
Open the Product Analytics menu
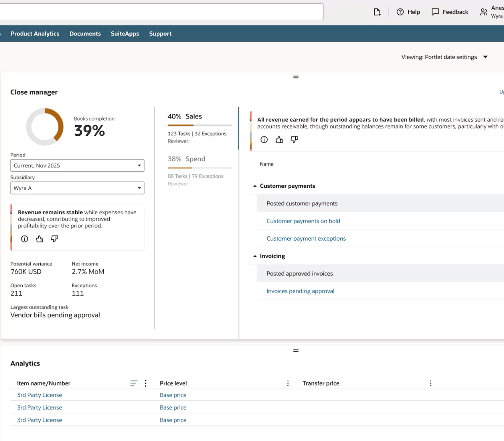[35, 34]
